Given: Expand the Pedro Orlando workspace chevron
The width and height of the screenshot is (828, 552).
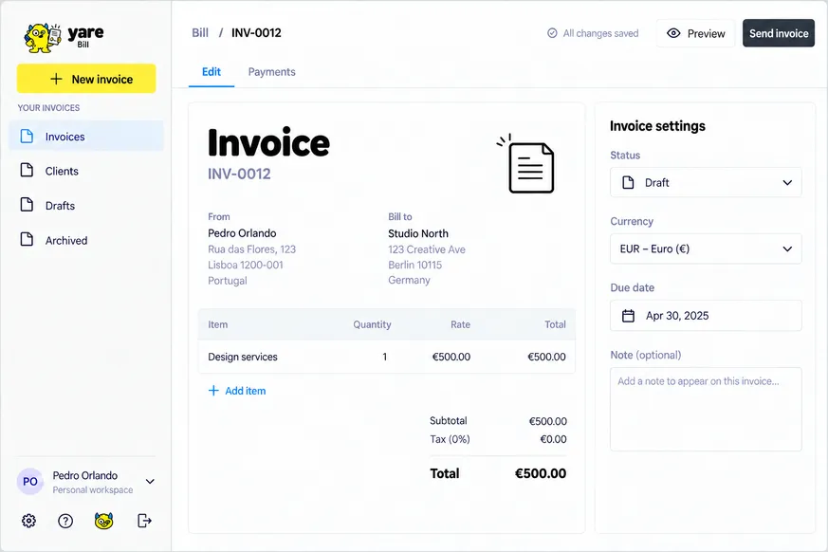Looking at the screenshot, I should tap(150, 481).
